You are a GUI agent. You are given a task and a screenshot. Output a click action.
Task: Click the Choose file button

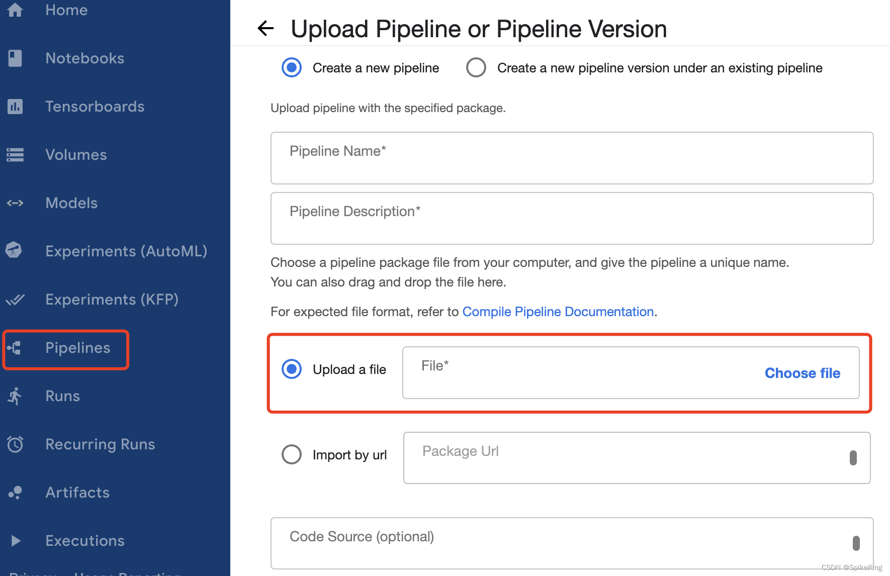(x=803, y=373)
